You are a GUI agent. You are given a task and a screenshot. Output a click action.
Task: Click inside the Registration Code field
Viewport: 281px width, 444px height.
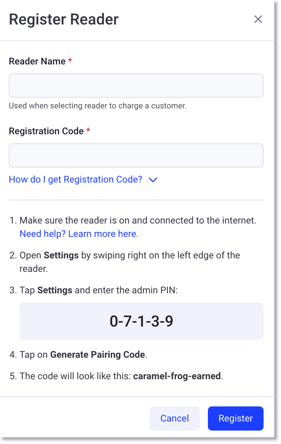[136, 155]
